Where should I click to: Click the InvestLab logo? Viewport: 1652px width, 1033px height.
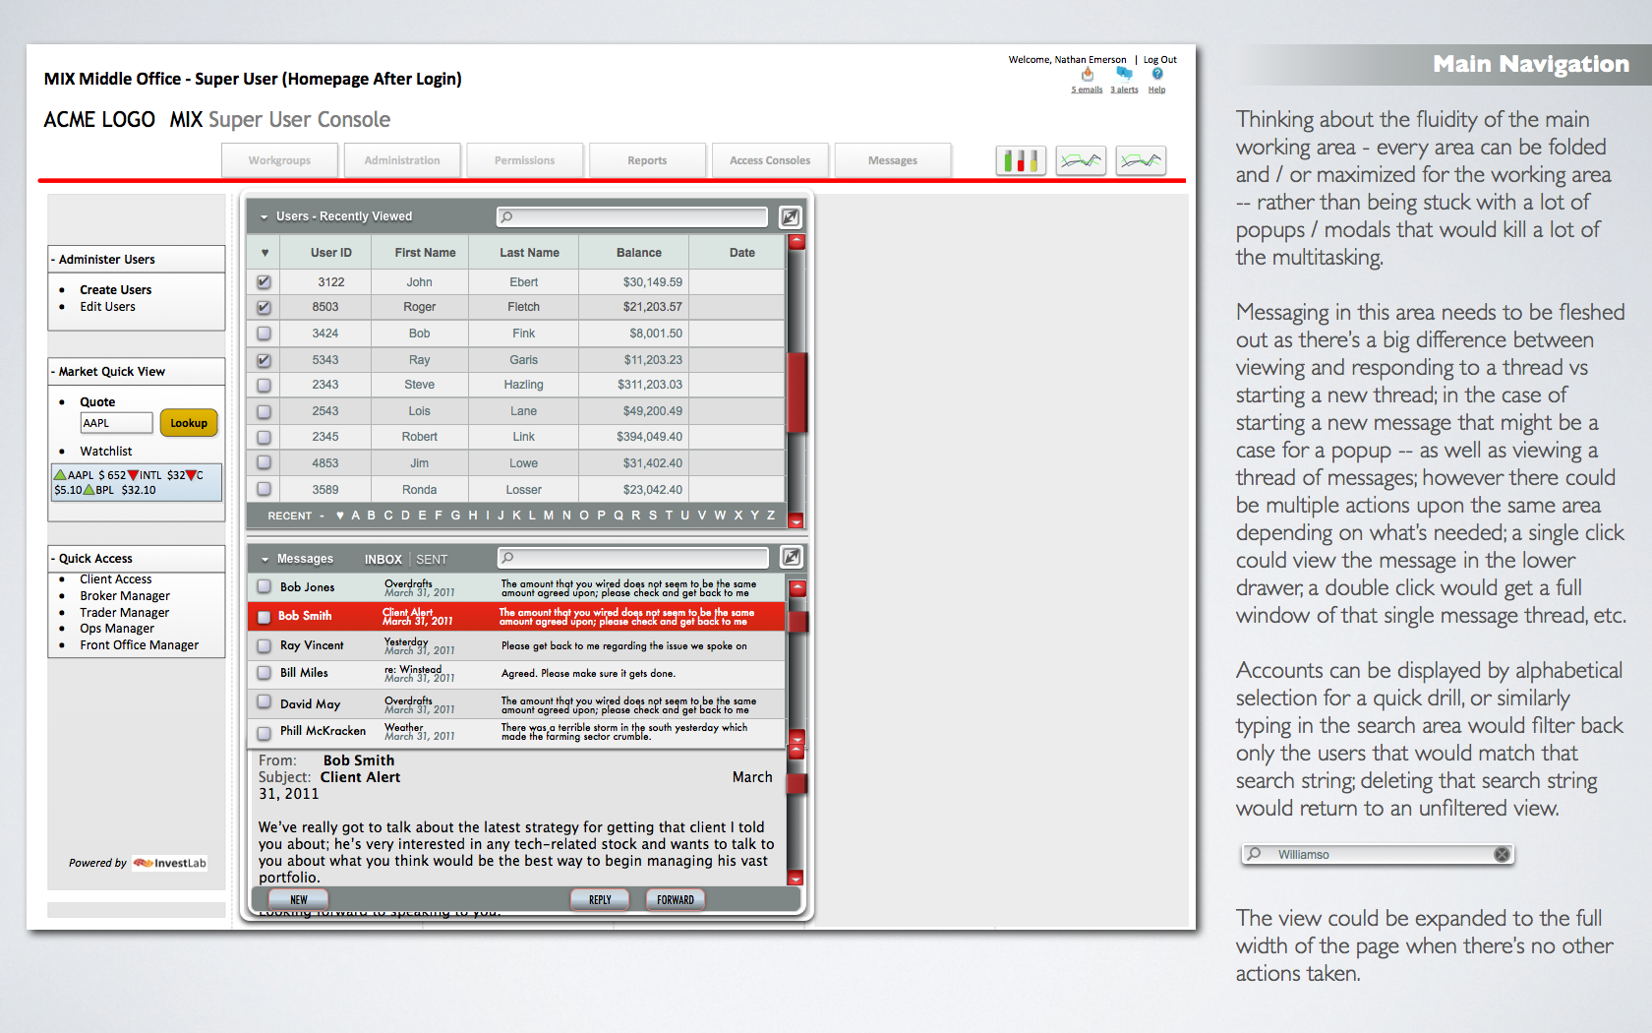click(170, 863)
